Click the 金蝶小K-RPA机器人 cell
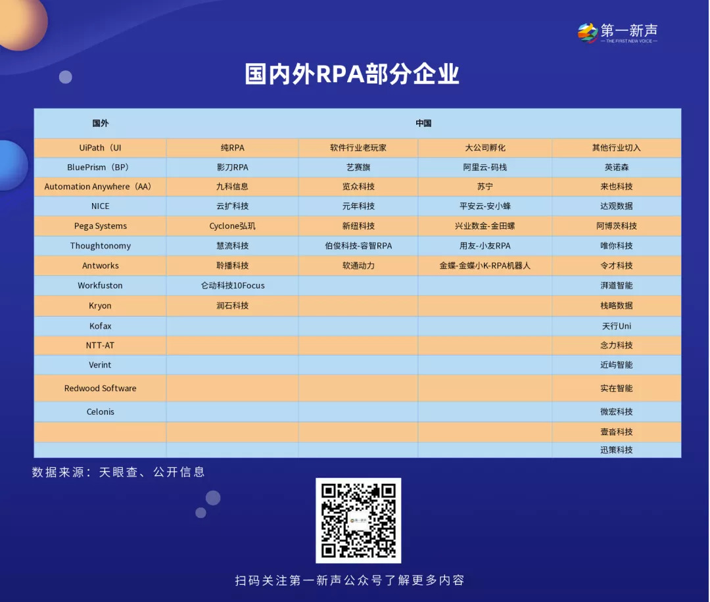Image resolution: width=710 pixels, height=602 pixels. (485, 266)
